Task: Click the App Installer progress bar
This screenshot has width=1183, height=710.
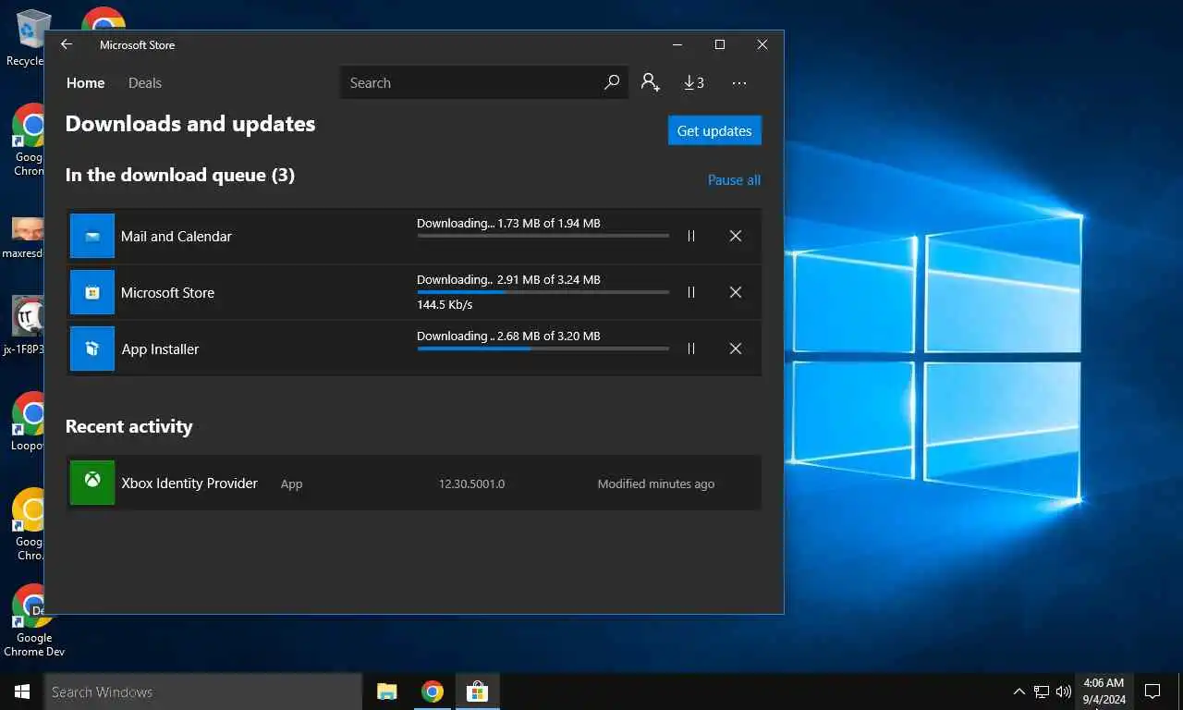Action: (543, 349)
